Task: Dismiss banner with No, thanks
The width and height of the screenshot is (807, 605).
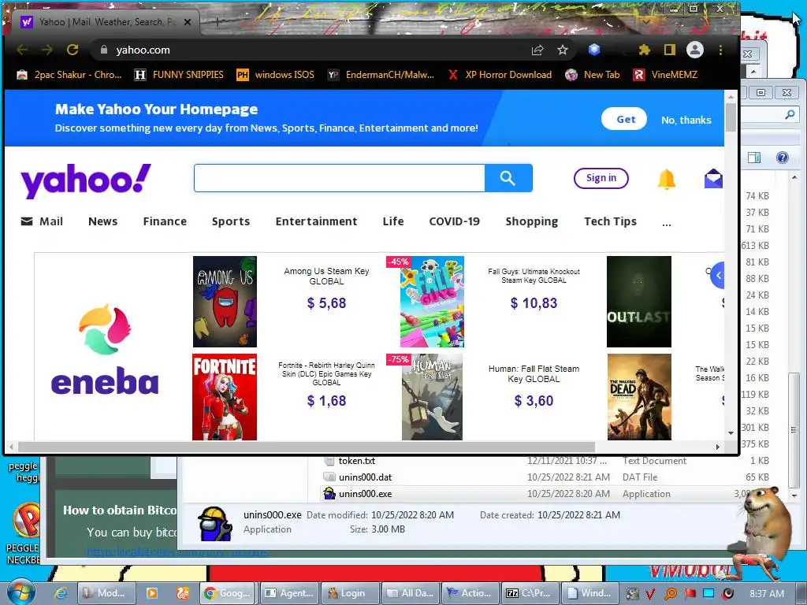Action: [686, 120]
